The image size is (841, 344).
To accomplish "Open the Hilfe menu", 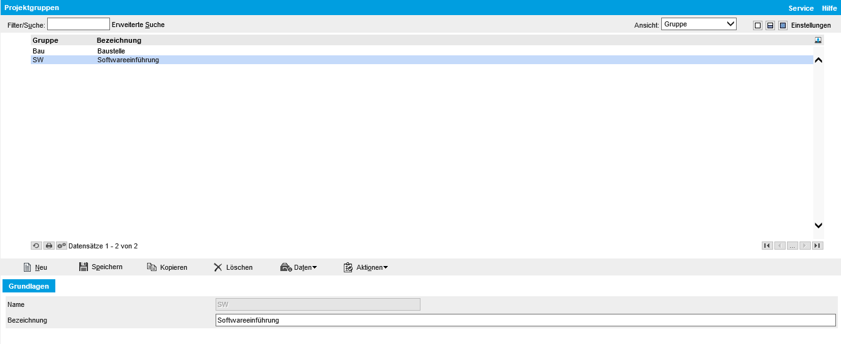I will [x=830, y=8].
